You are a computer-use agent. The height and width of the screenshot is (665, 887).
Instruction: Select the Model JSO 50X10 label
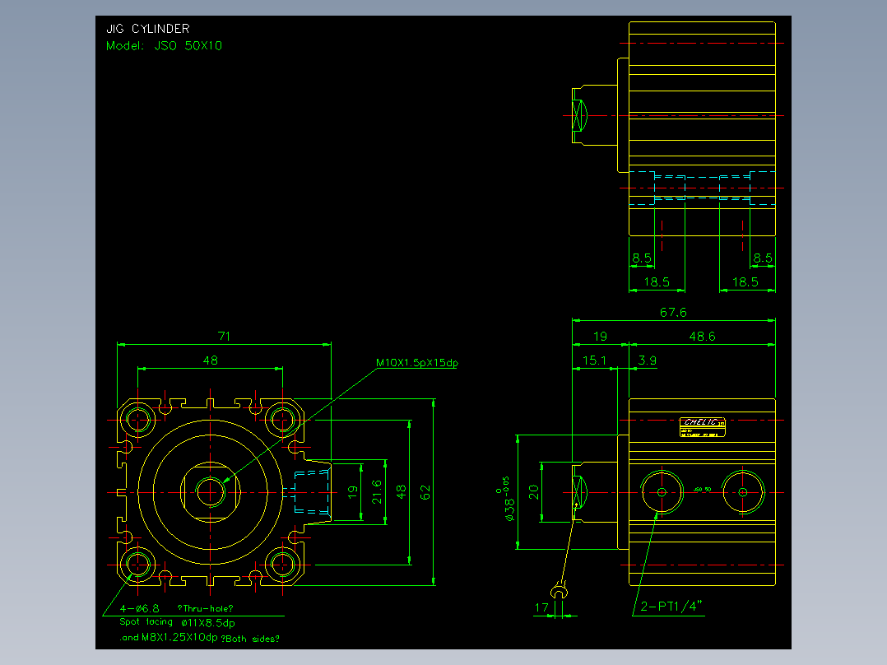tap(164, 46)
